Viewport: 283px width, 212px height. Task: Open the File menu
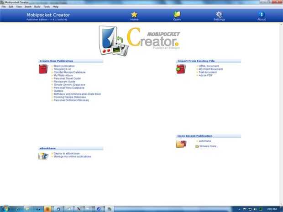coord(4,7)
